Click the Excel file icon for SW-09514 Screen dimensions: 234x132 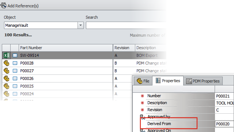(x=7, y=55)
